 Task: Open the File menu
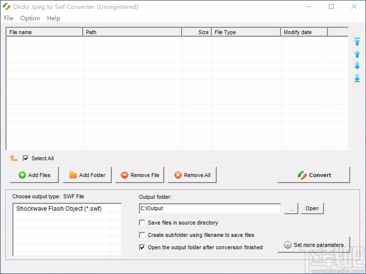click(8, 18)
